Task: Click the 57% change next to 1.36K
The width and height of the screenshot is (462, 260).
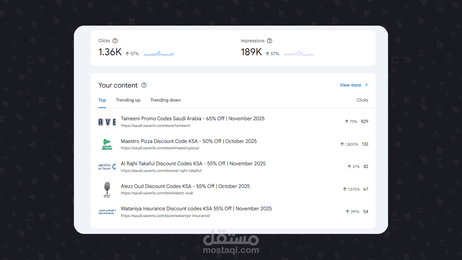Action: click(132, 54)
